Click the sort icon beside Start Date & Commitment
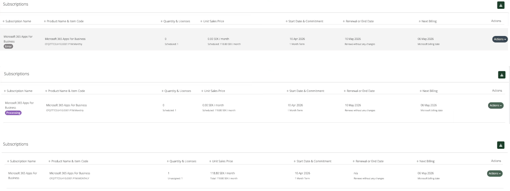This screenshot has width=510, height=191. click(286, 21)
